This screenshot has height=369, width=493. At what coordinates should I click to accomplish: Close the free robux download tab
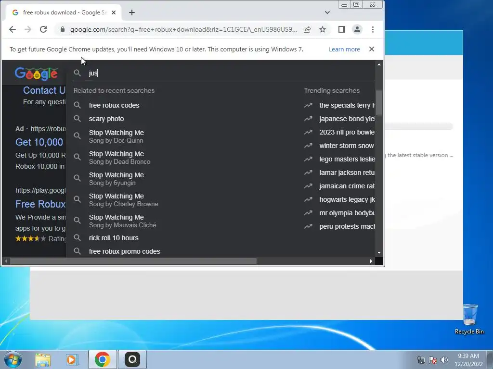tap(114, 12)
